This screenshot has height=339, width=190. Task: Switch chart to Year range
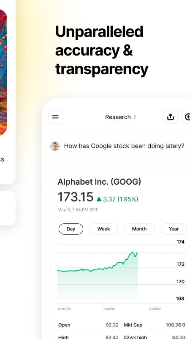coord(174,229)
